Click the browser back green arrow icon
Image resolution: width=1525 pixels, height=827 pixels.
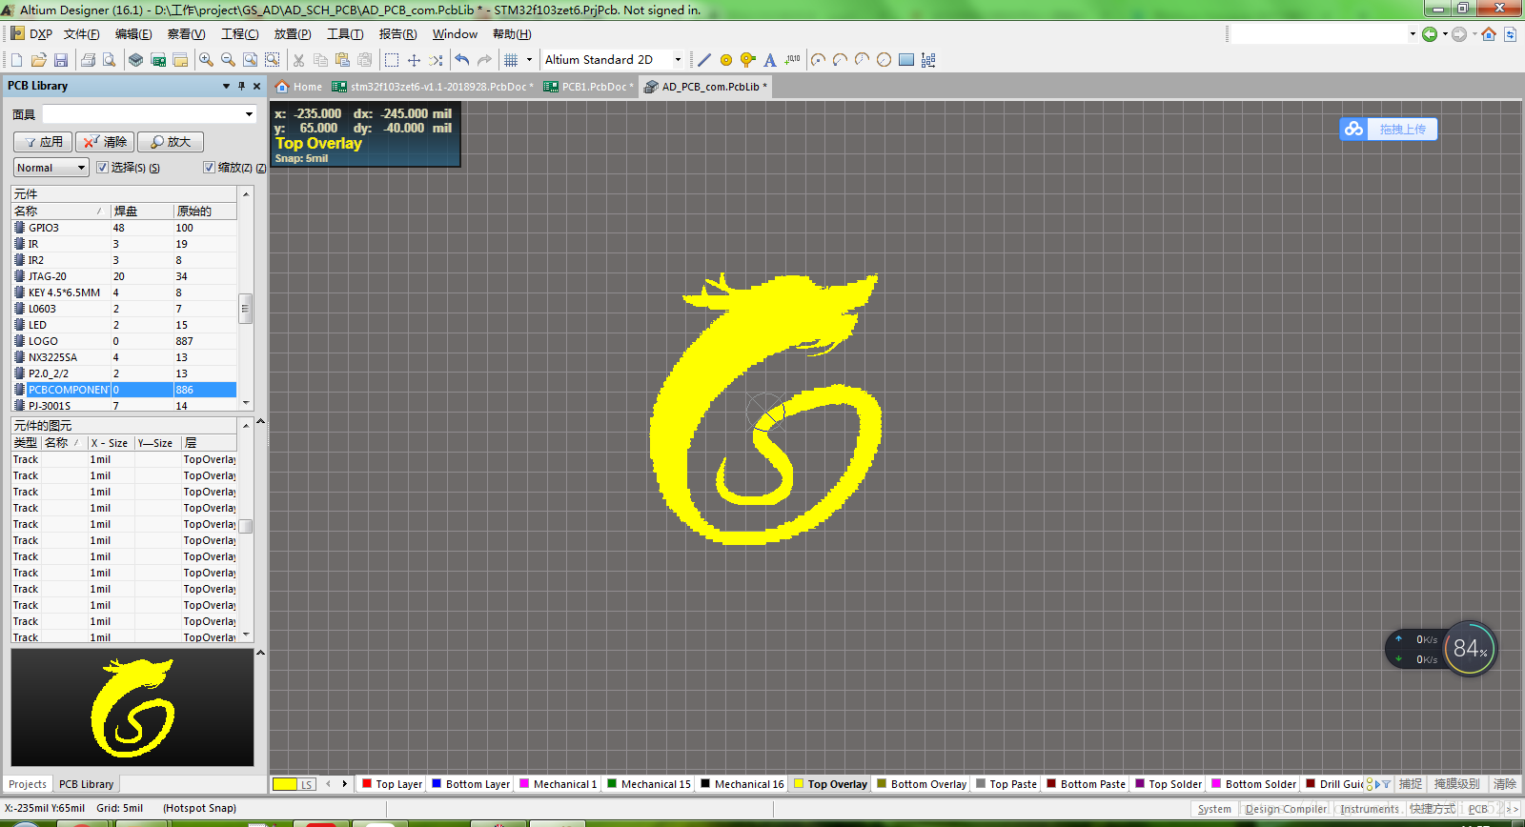click(1430, 34)
